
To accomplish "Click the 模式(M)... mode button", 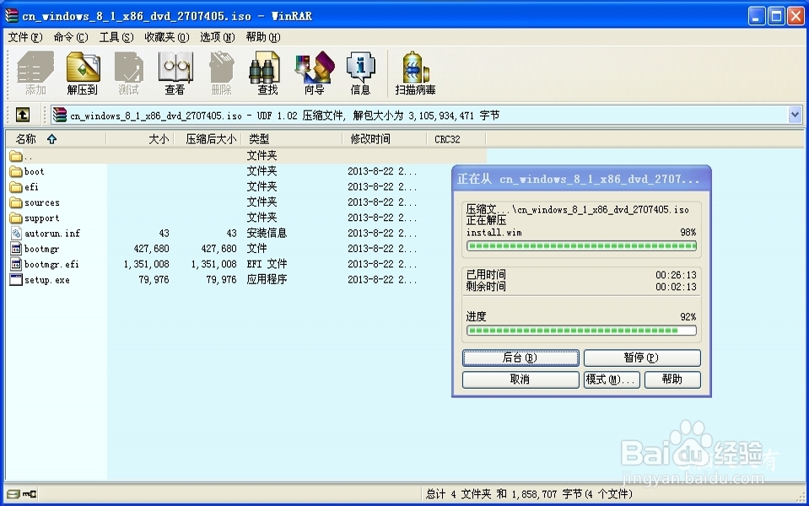I will coord(612,379).
